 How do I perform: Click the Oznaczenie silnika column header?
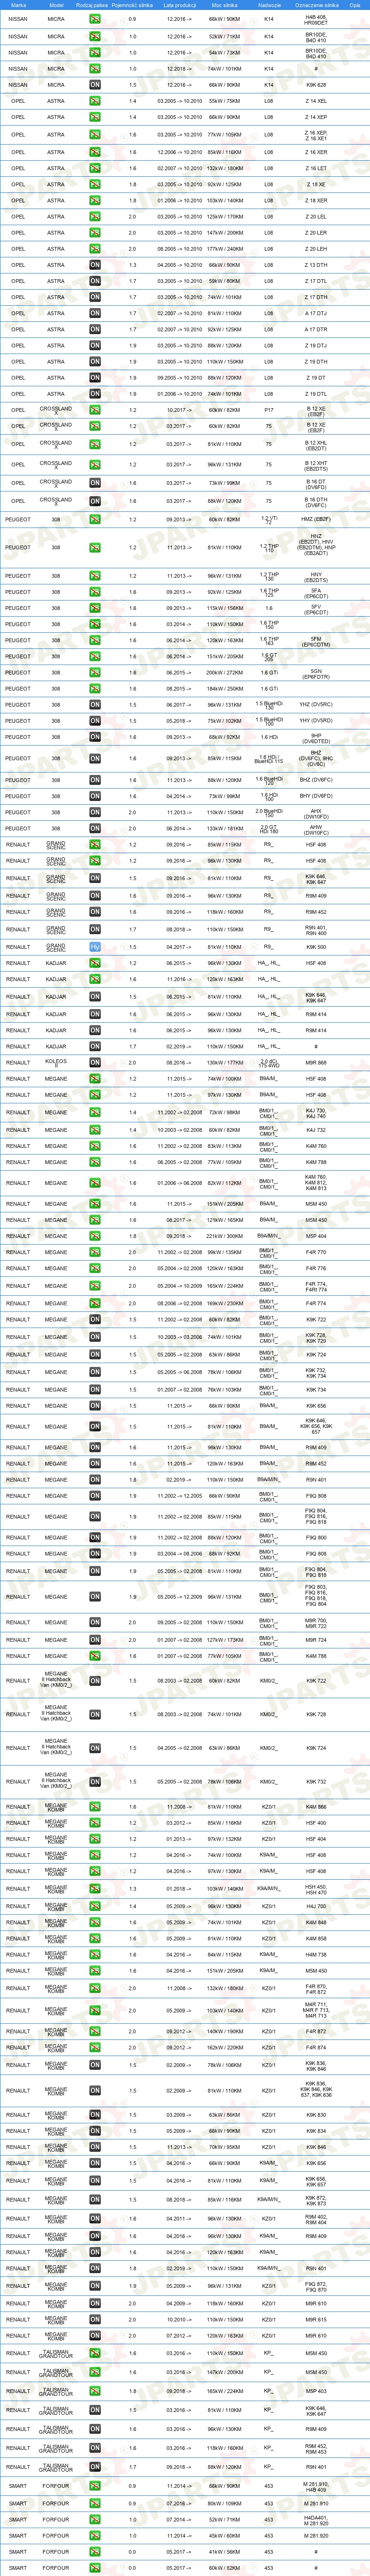coord(316,5)
